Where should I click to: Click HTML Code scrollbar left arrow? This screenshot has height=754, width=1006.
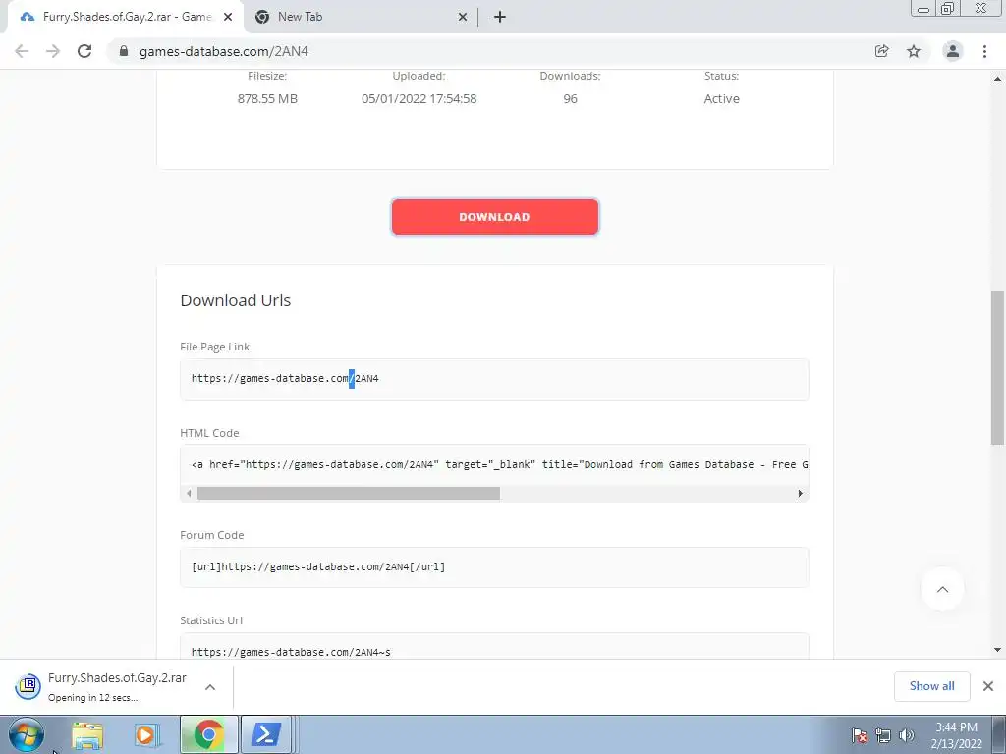(189, 493)
